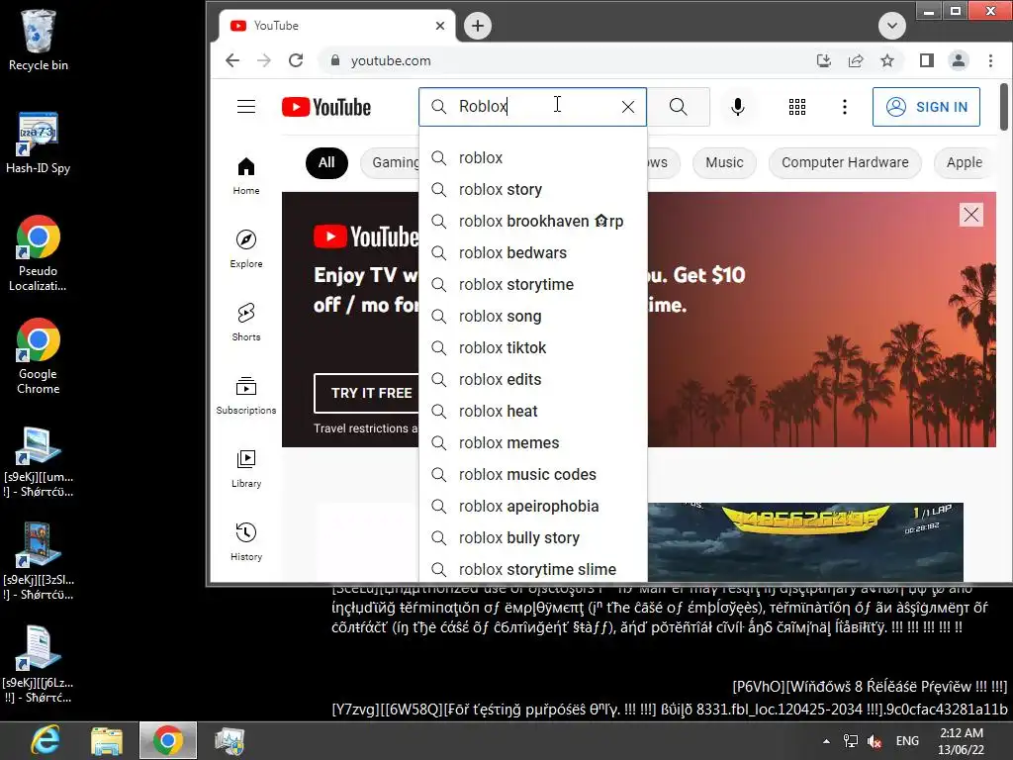Open History in the sidebar
Viewport: 1013px width, 760px height.
pos(246,541)
